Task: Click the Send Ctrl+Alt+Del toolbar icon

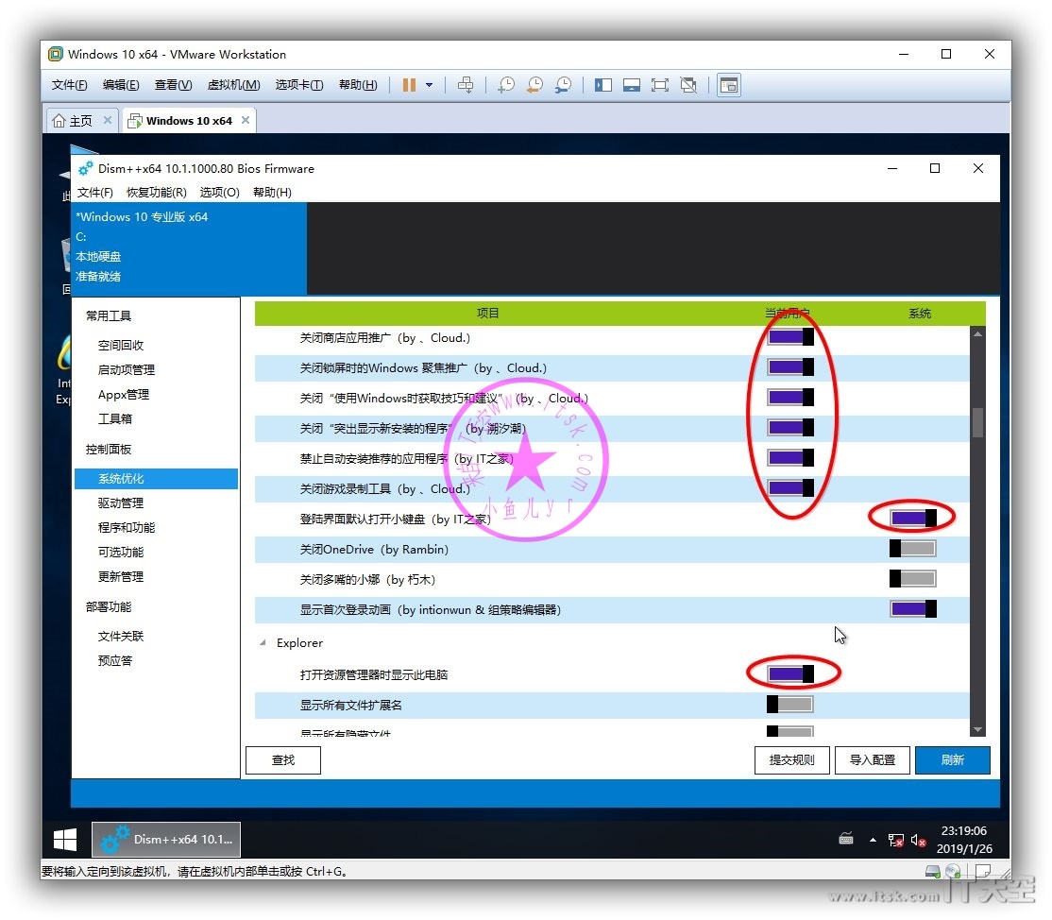Action: [466, 85]
